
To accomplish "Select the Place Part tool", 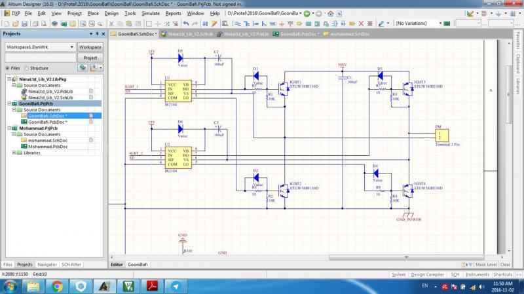I will tap(299, 24).
